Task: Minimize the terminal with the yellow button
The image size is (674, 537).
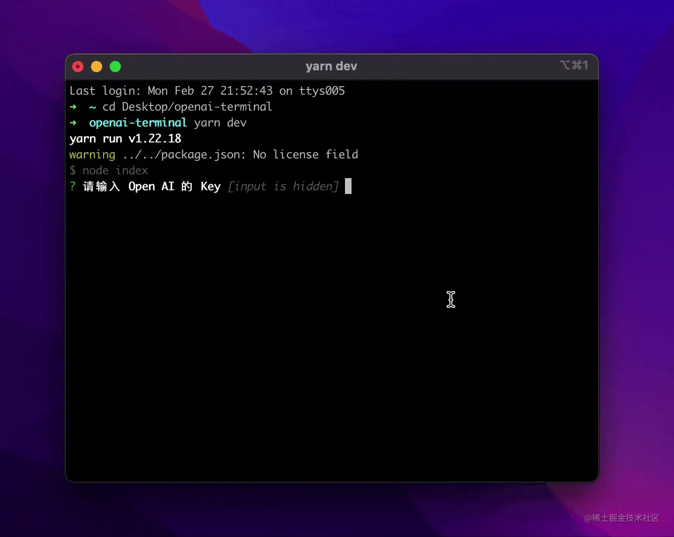Action: pyautogui.click(x=97, y=67)
